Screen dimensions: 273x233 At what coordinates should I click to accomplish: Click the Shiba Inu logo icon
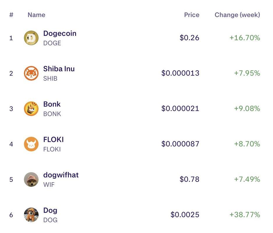click(x=31, y=73)
